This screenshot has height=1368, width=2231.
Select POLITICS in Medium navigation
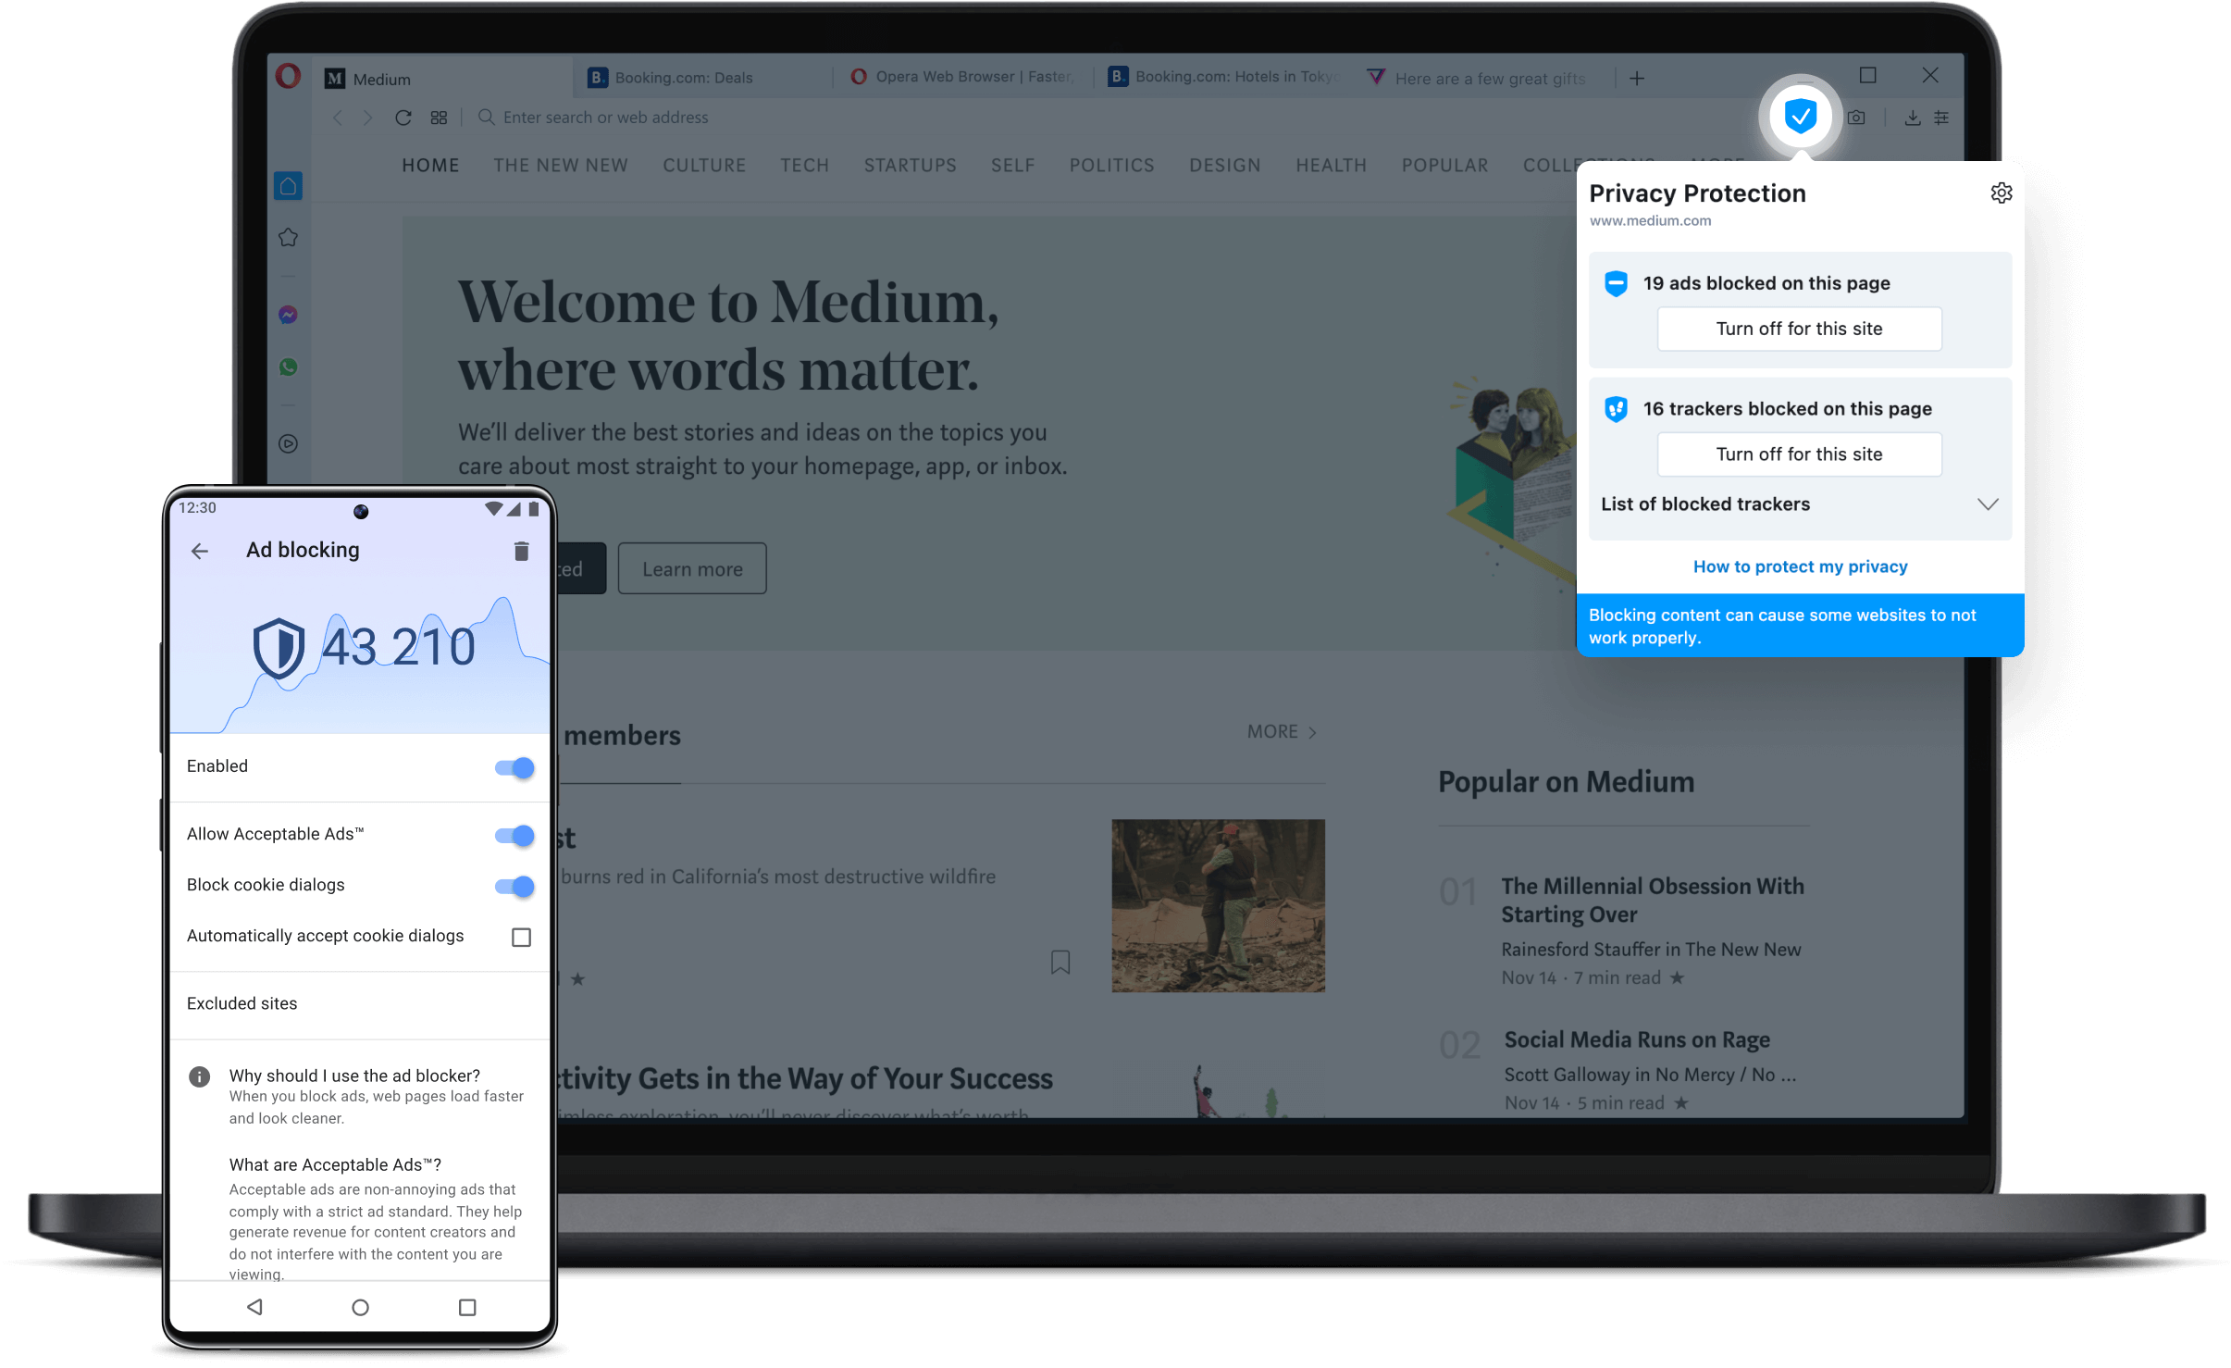point(1110,165)
